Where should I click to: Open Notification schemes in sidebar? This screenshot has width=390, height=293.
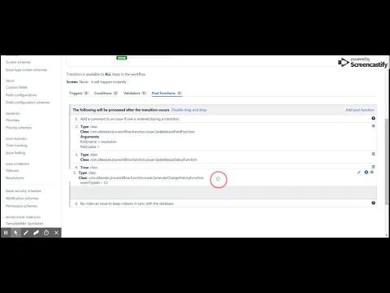tap(22, 199)
